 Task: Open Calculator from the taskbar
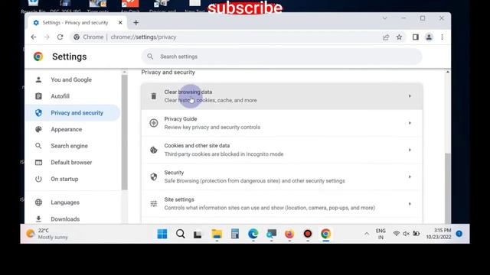(x=235, y=234)
